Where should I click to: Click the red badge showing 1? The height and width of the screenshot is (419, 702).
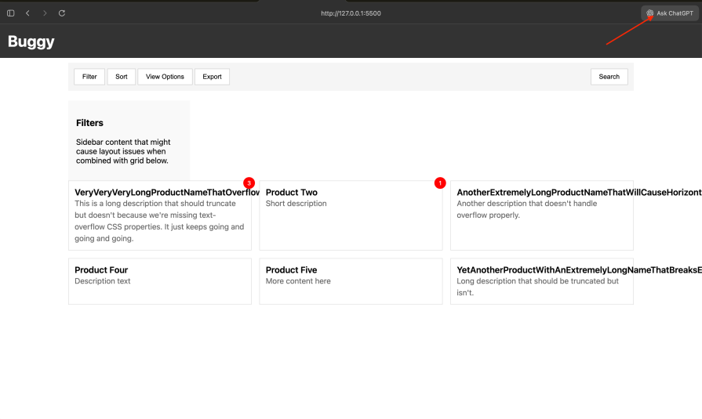(x=440, y=183)
